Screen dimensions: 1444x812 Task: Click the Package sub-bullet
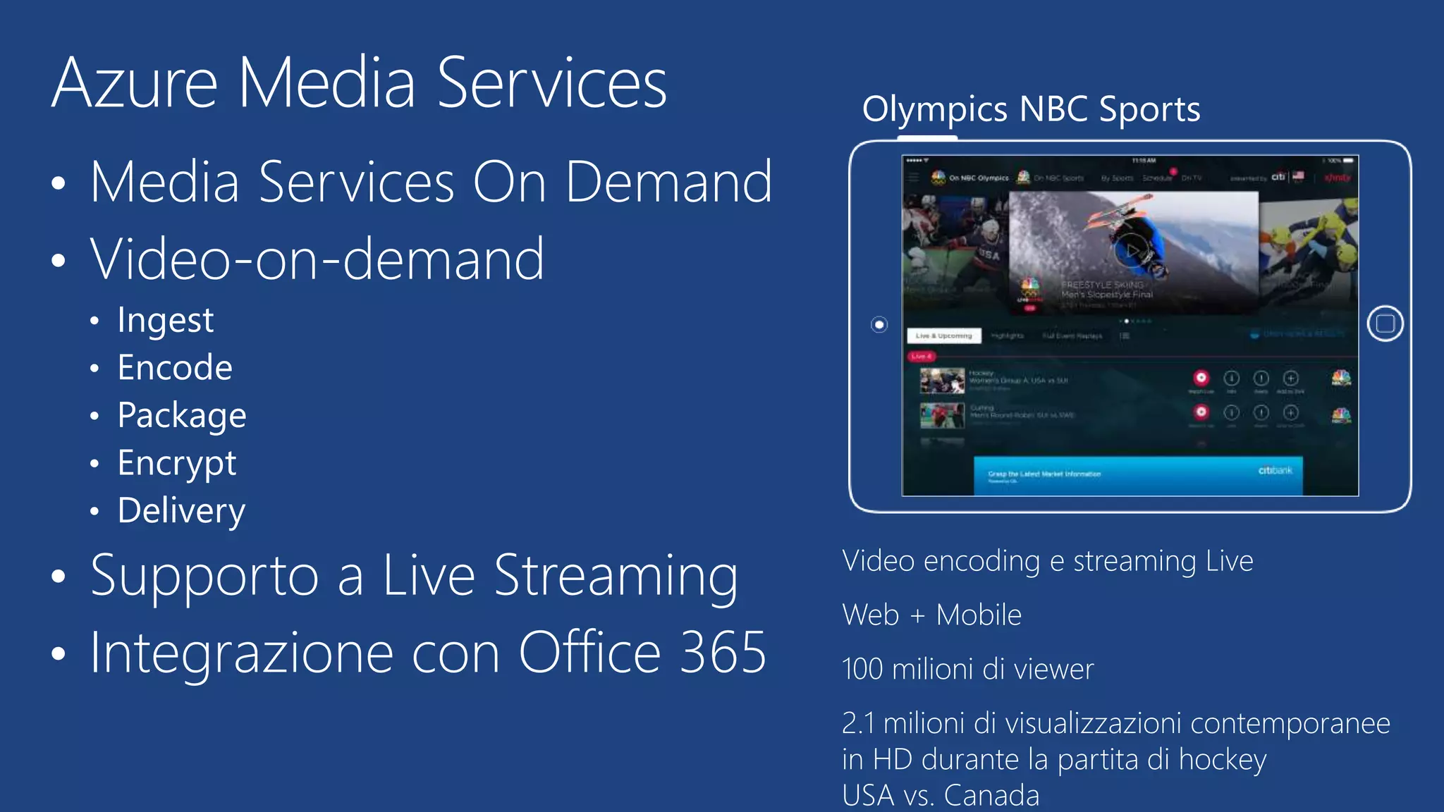pyautogui.click(x=182, y=415)
